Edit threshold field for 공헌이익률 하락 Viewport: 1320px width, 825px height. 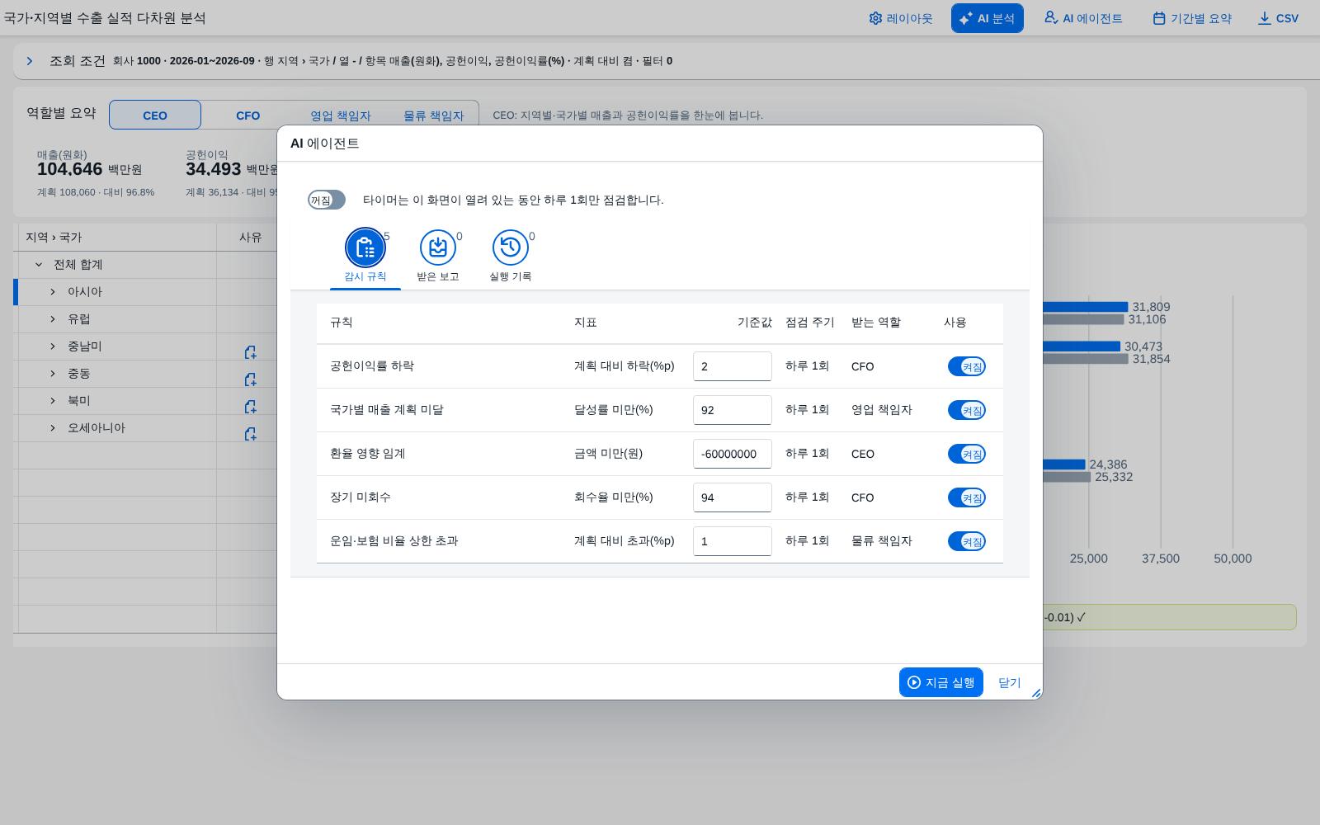(x=733, y=366)
